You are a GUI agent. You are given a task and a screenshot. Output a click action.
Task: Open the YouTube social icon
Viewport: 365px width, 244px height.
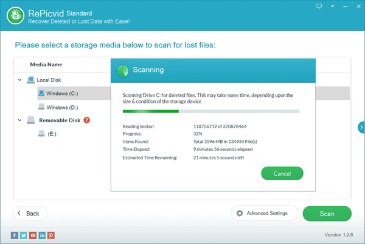coord(33,235)
